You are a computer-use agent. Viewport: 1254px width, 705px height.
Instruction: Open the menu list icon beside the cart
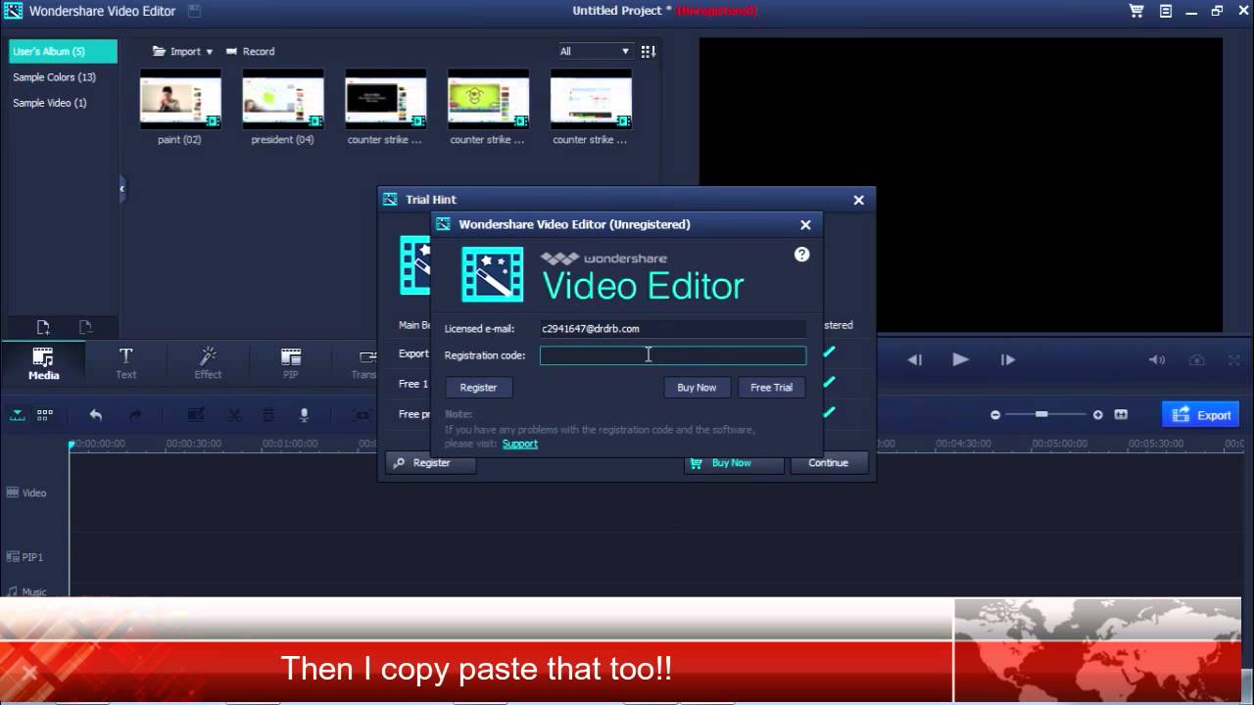[x=1166, y=11]
